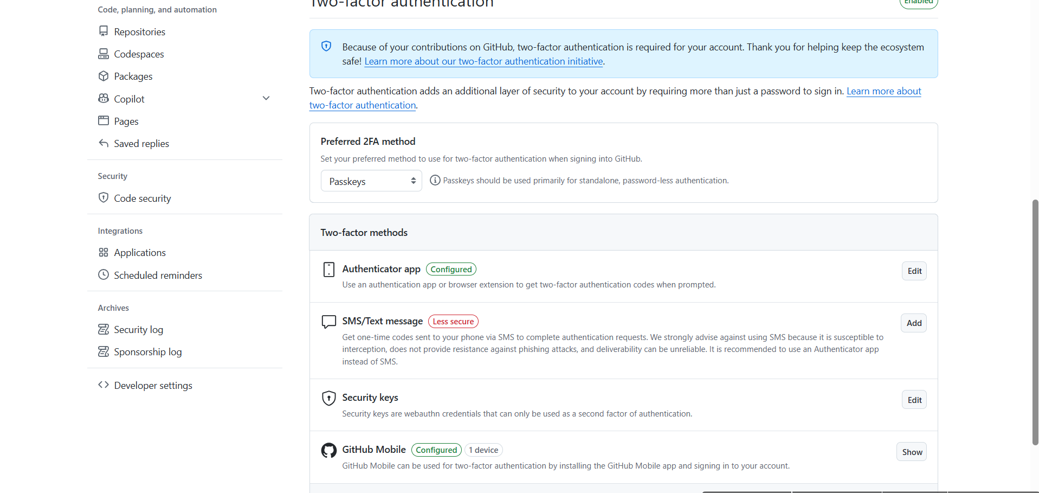The width and height of the screenshot is (1039, 493).
Task: Click the Scheduled reminders clock icon
Action: (104, 274)
